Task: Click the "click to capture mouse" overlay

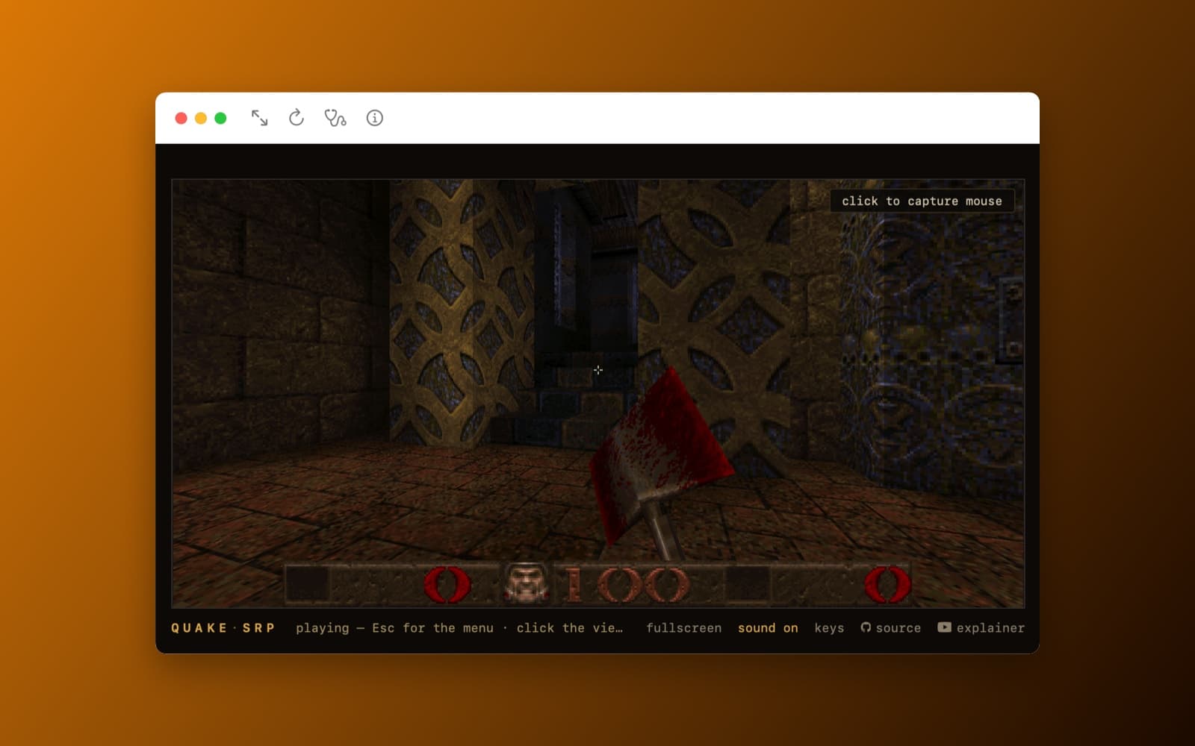Action: pos(922,201)
